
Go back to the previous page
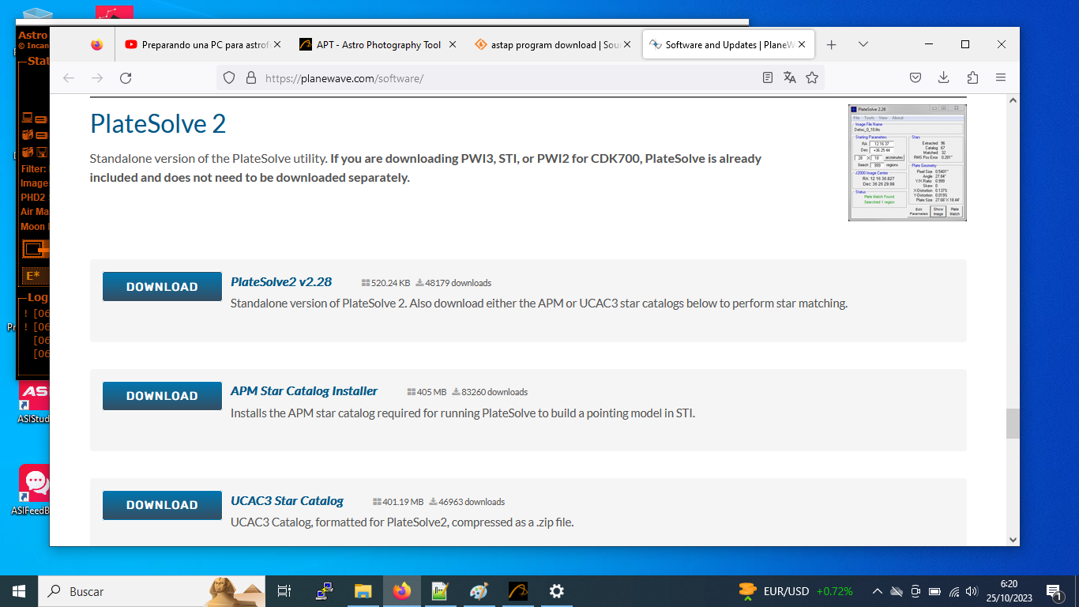point(69,77)
